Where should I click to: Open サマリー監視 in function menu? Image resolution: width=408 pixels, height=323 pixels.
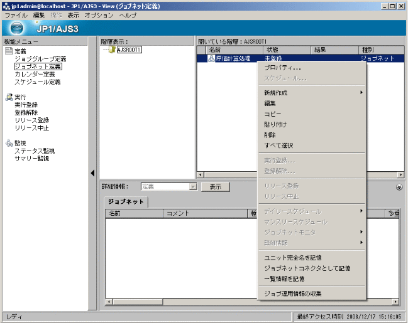point(31,159)
